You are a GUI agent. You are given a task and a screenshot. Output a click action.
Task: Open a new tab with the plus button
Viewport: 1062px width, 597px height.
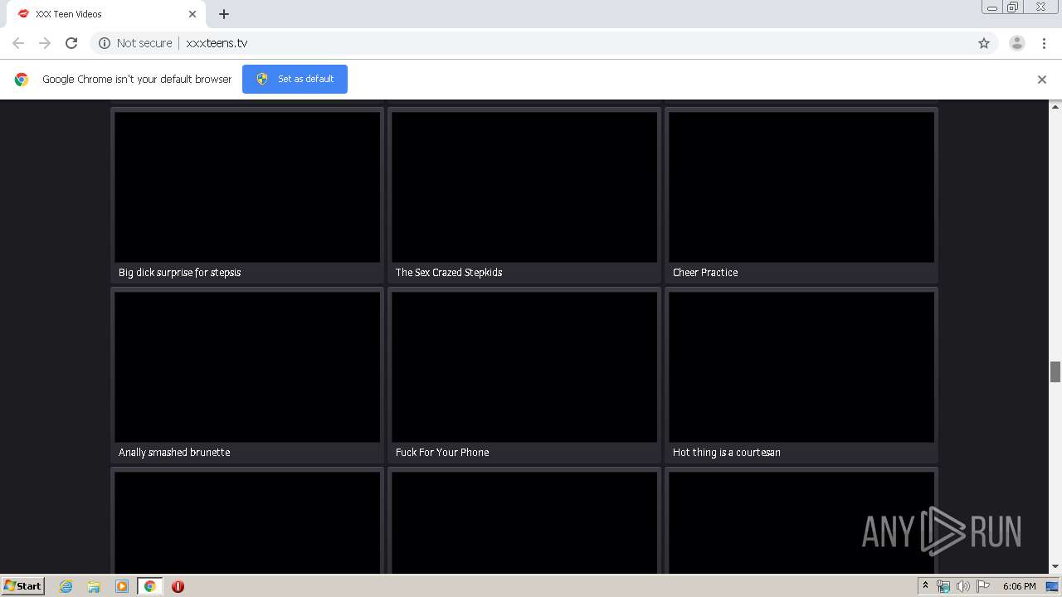click(x=224, y=14)
